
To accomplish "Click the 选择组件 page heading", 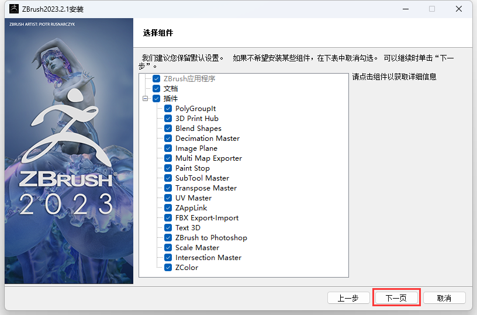I will point(158,33).
